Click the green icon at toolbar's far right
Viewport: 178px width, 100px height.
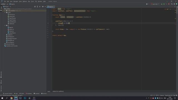coord(177,4)
